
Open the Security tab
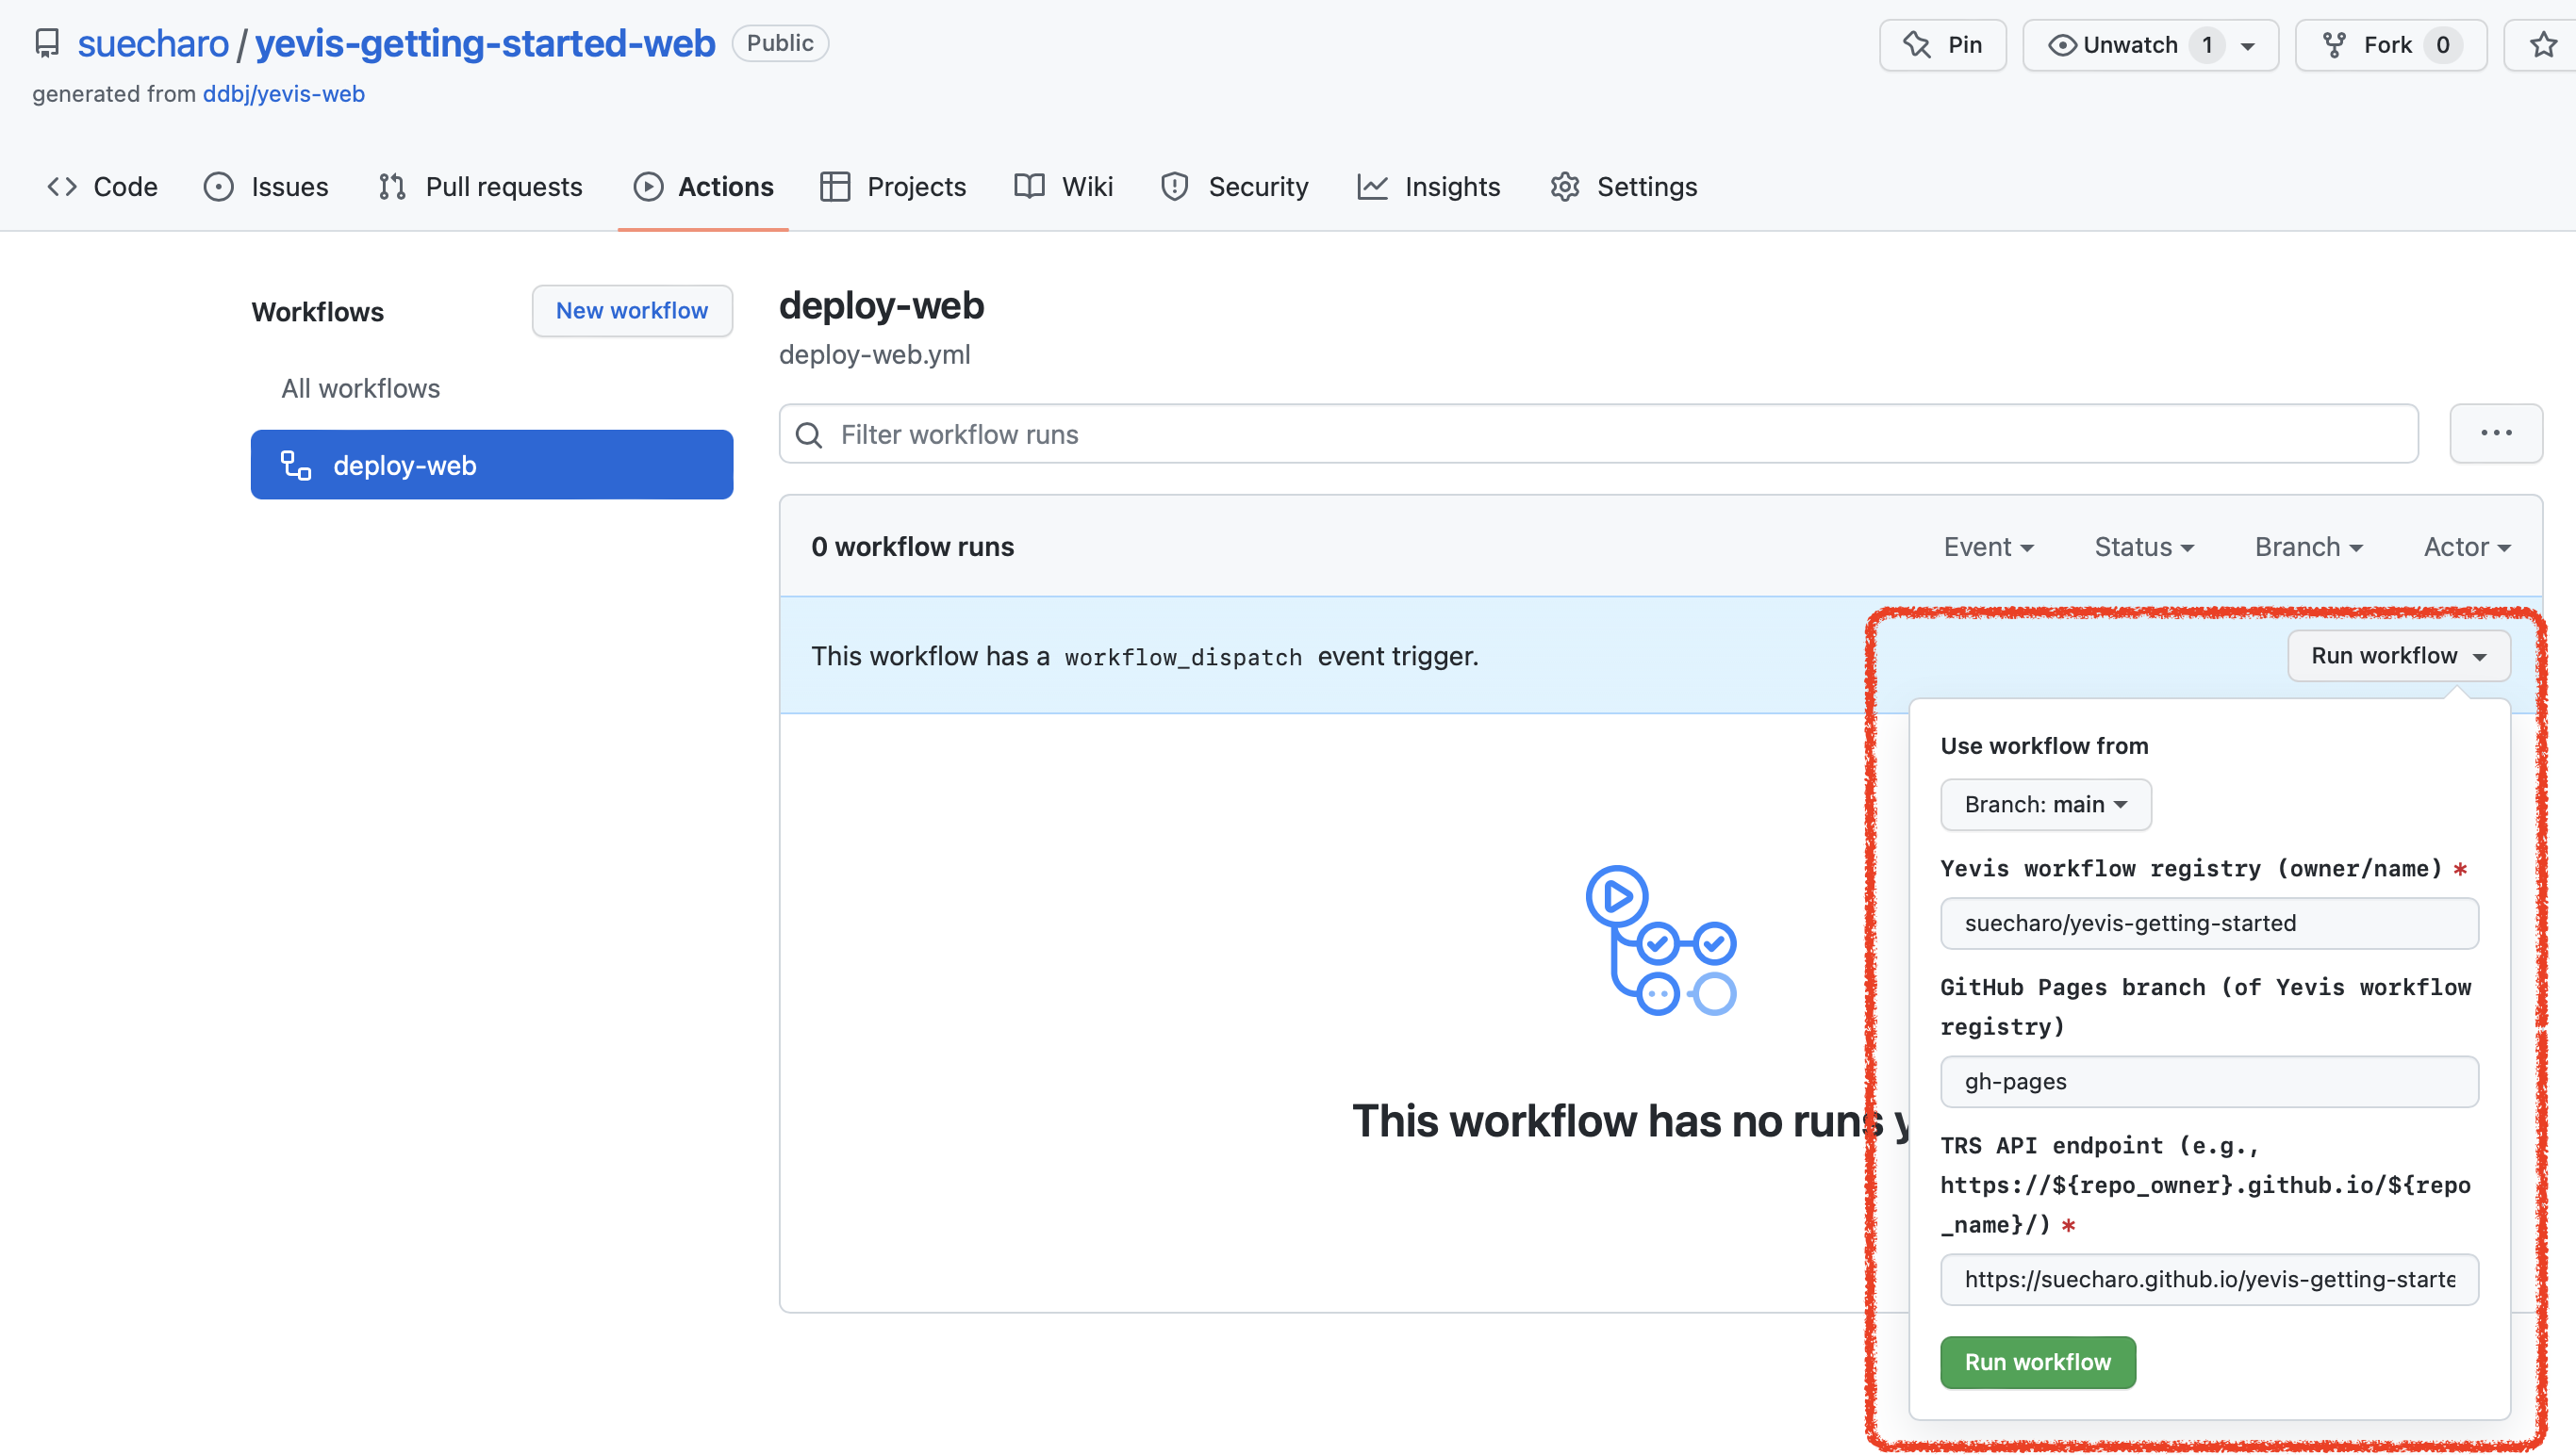click(x=1234, y=187)
